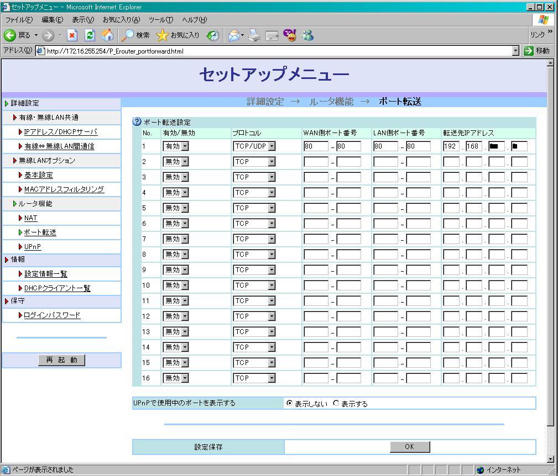Open IPアドレス/DHCPサーバ link
The height and width of the screenshot is (476, 558).
[60, 132]
